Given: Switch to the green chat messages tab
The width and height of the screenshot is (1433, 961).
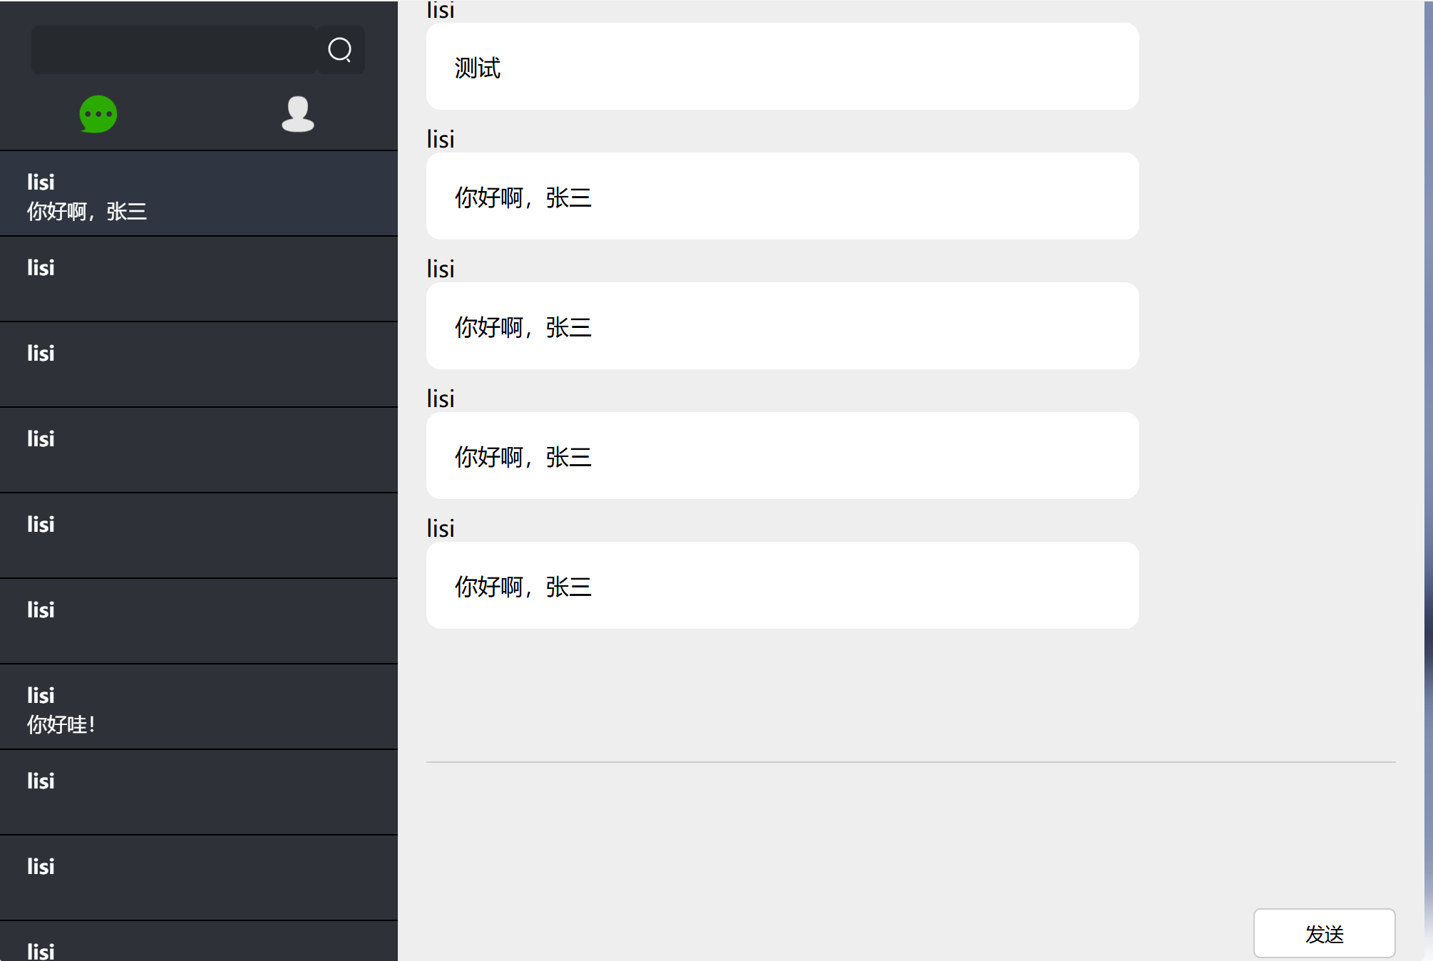Looking at the screenshot, I should click(x=98, y=114).
